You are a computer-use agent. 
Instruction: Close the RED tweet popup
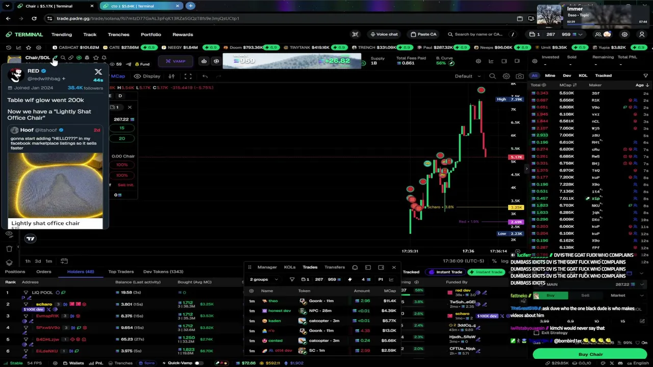98,72
